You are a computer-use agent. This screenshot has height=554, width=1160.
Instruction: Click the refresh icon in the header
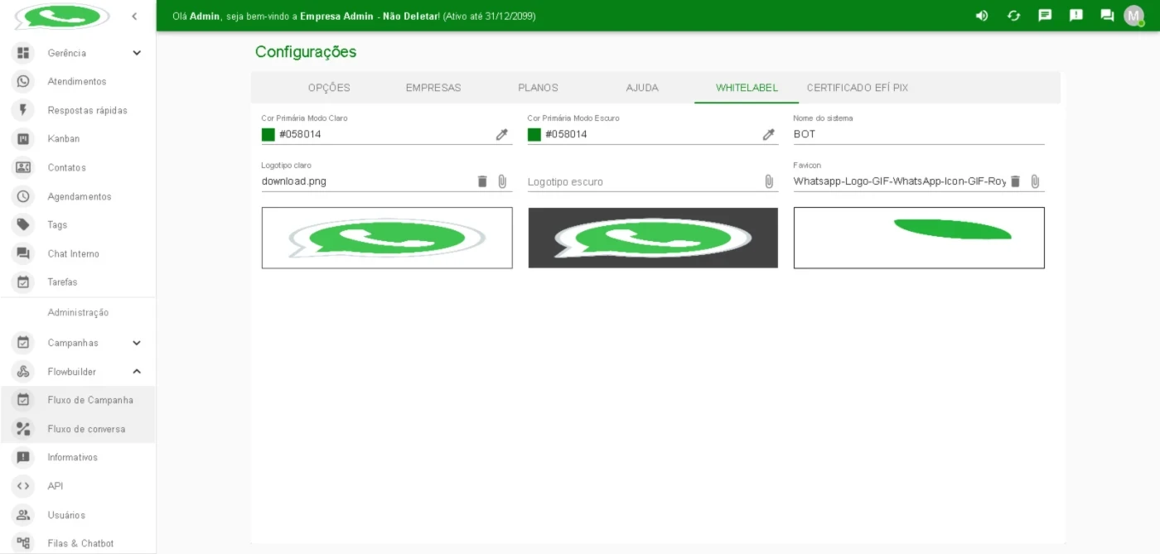1013,16
